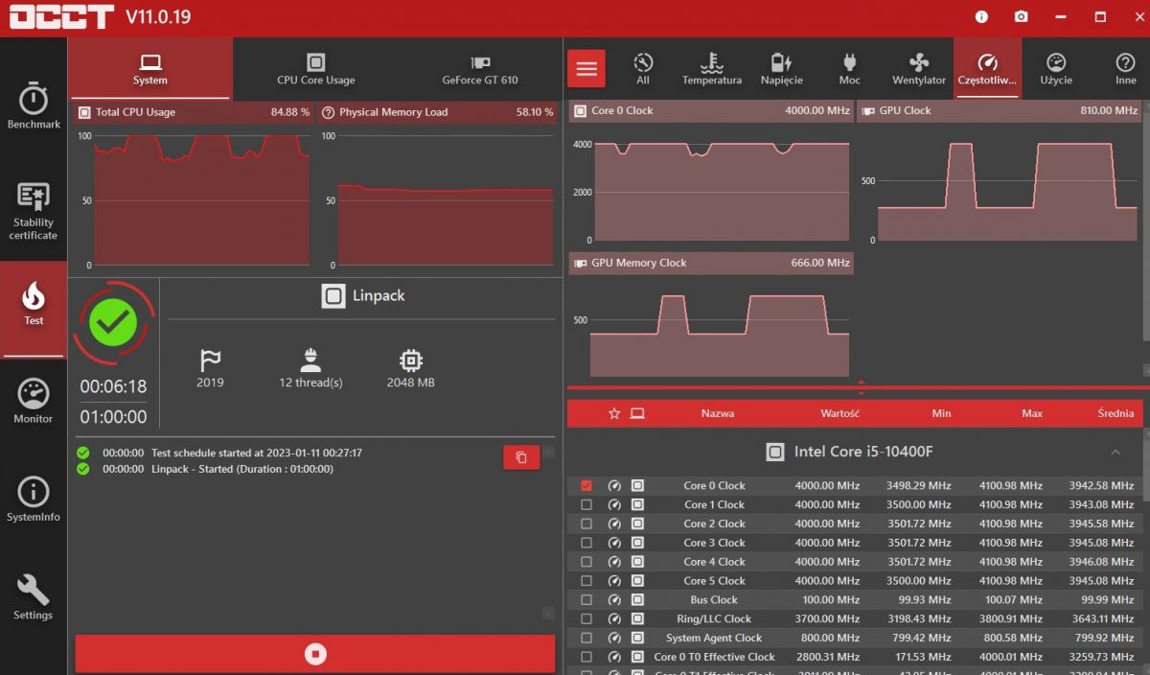Click the graph icon in Ring/LLC Clock row
The image size is (1150, 675).
[637, 618]
